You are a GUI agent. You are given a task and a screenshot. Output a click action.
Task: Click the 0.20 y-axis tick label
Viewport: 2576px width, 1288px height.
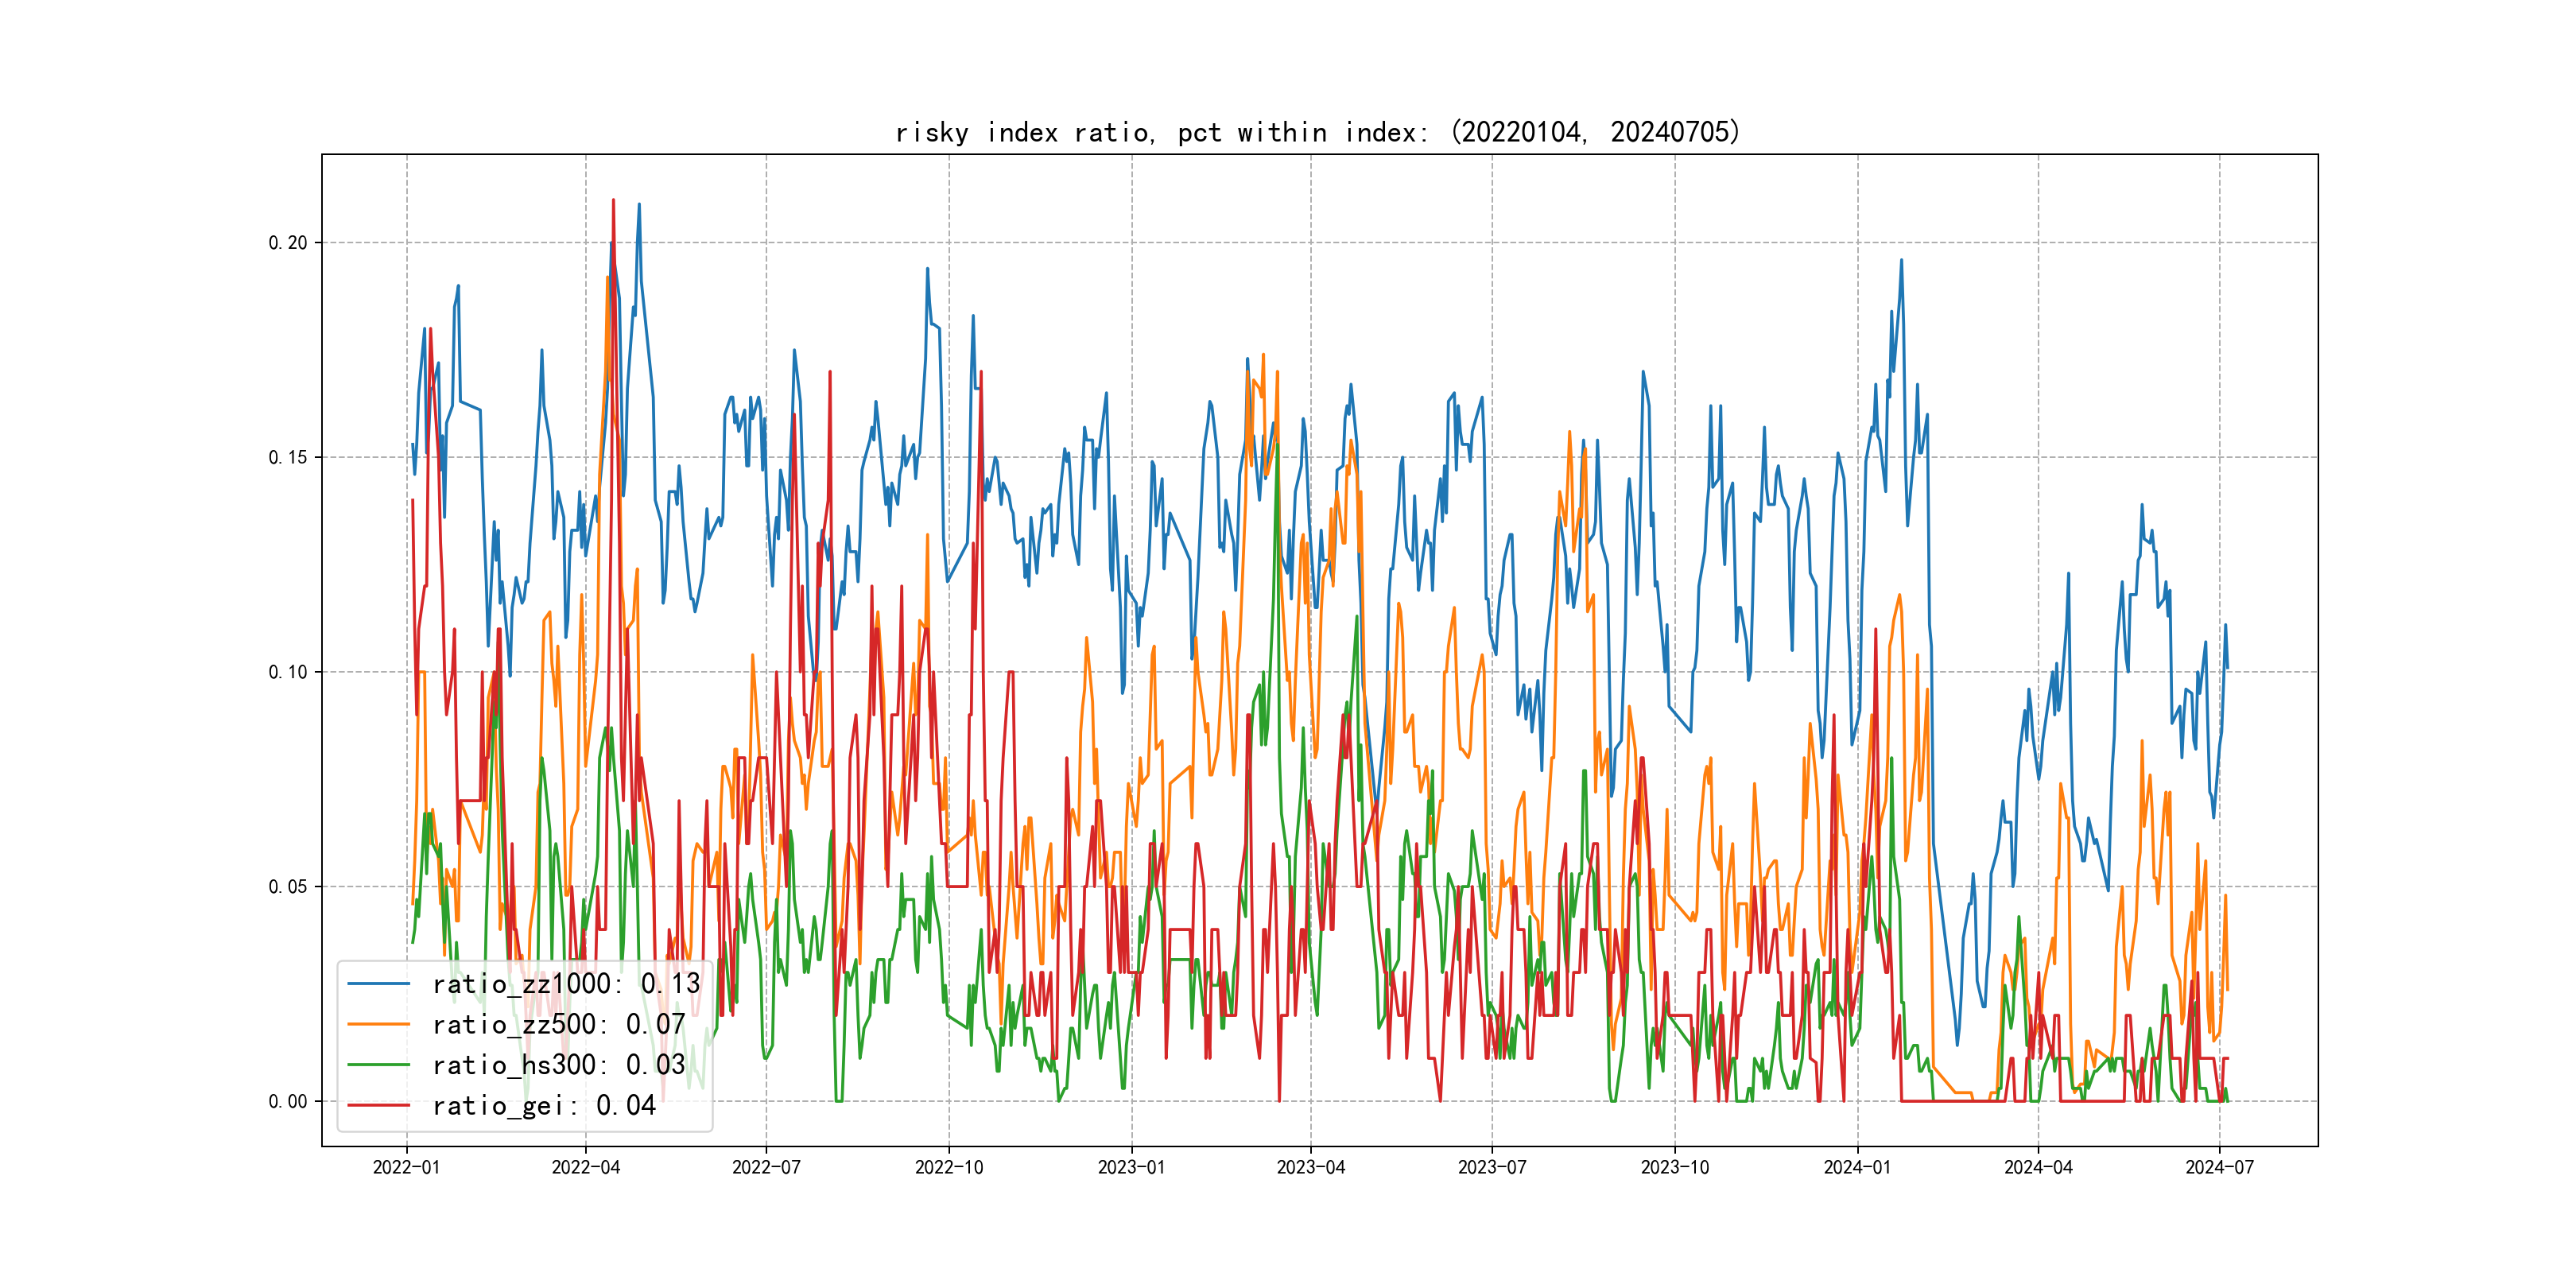pyautogui.click(x=288, y=243)
